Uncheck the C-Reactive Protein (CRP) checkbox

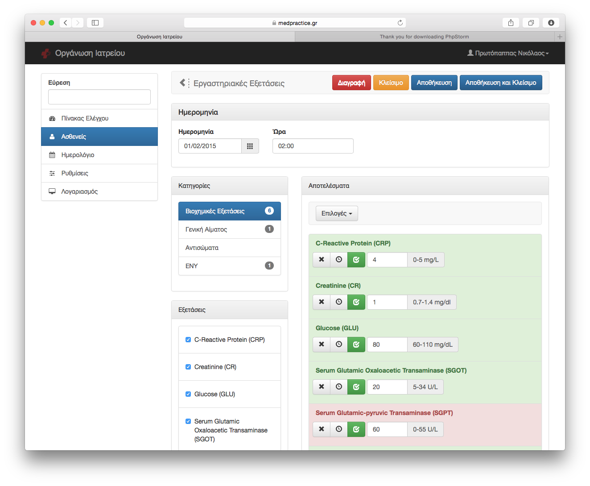point(188,340)
